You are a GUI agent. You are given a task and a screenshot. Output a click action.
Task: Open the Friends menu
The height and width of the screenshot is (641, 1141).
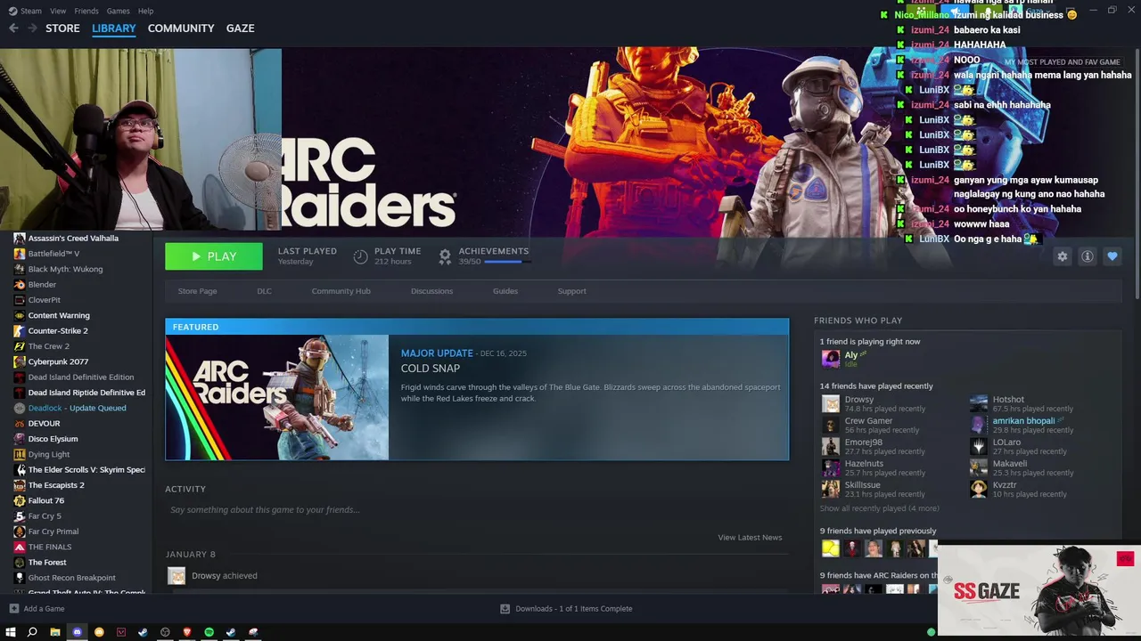tap(86, 11)
